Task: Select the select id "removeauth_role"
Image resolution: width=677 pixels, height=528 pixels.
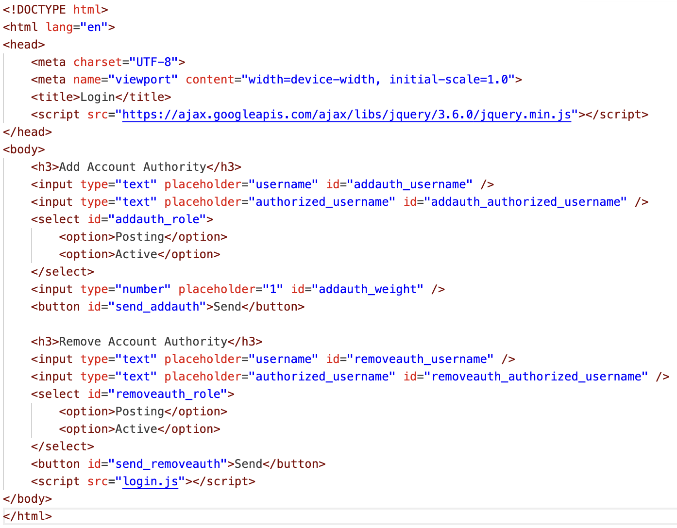Action: click(x=168, y=394)
